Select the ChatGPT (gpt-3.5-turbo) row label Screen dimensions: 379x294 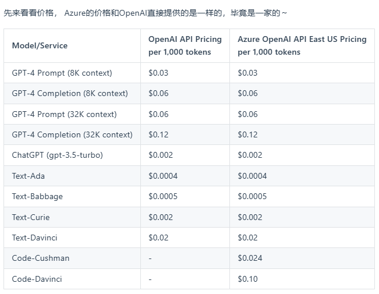click(x=58, y=155)
